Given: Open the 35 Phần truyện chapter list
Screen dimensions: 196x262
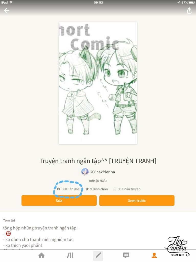Looking at the screenshot, I should 129,189.
